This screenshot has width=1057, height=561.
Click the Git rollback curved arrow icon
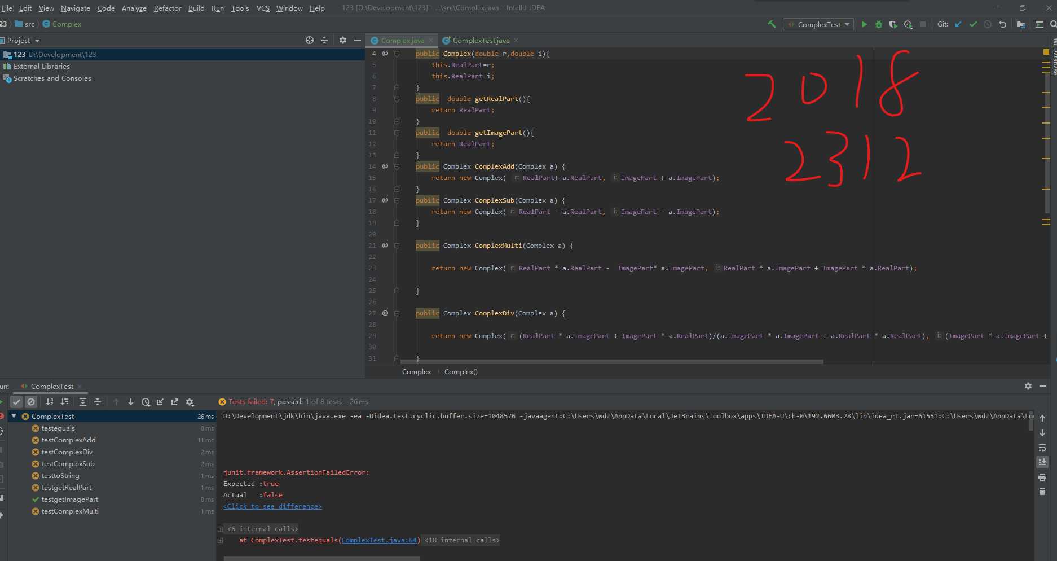click(1002, 24)
